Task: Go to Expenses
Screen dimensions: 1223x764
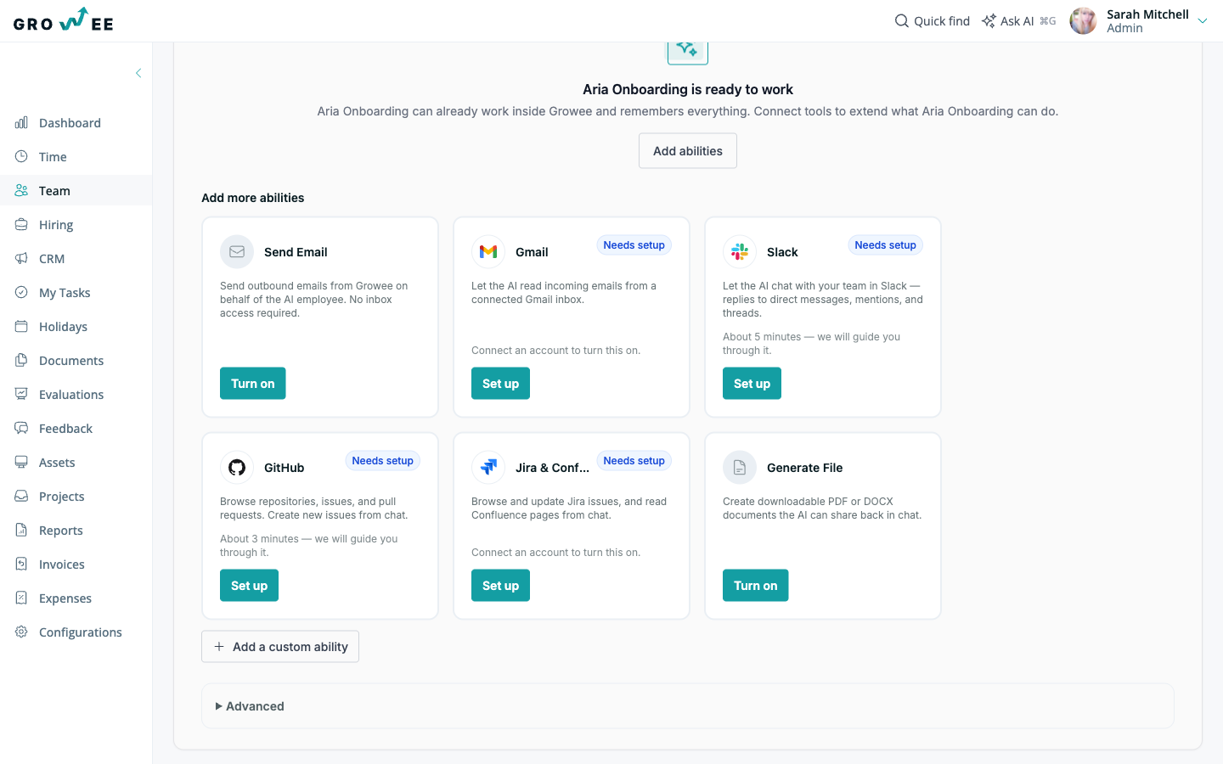Action: pos(76,598)
